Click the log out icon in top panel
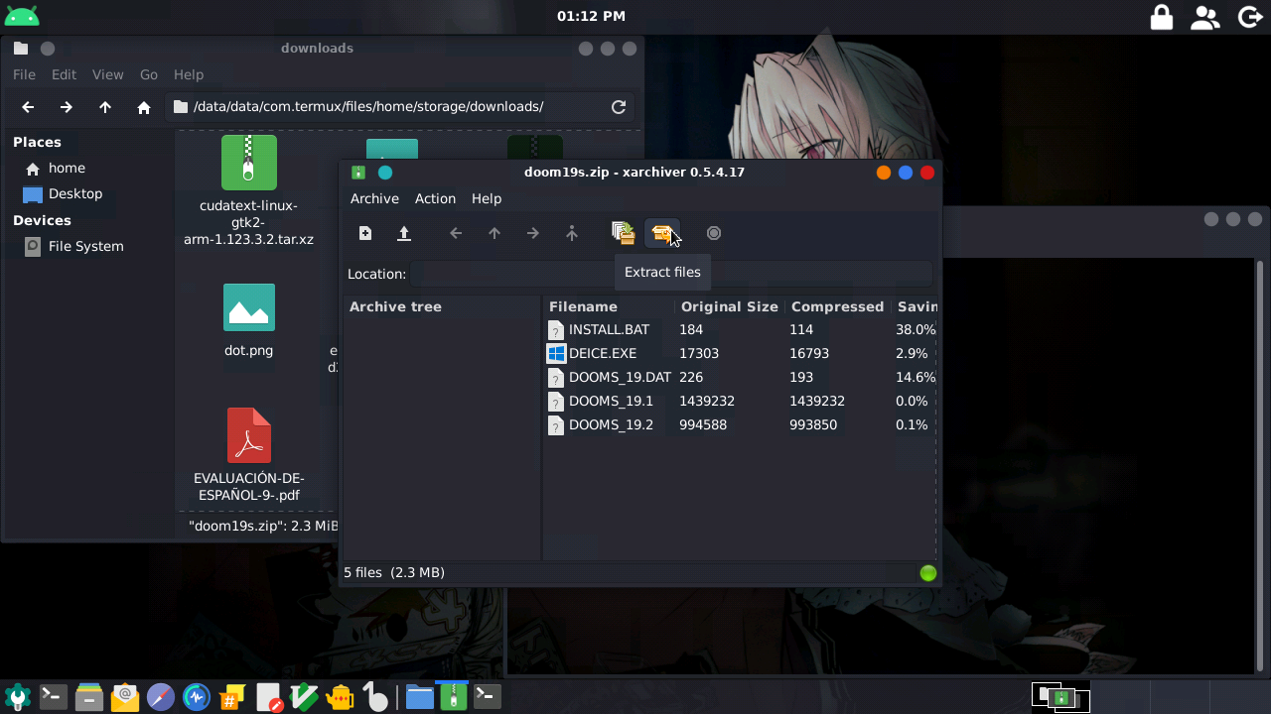The image size is (1271, 714). [1250, 17]
